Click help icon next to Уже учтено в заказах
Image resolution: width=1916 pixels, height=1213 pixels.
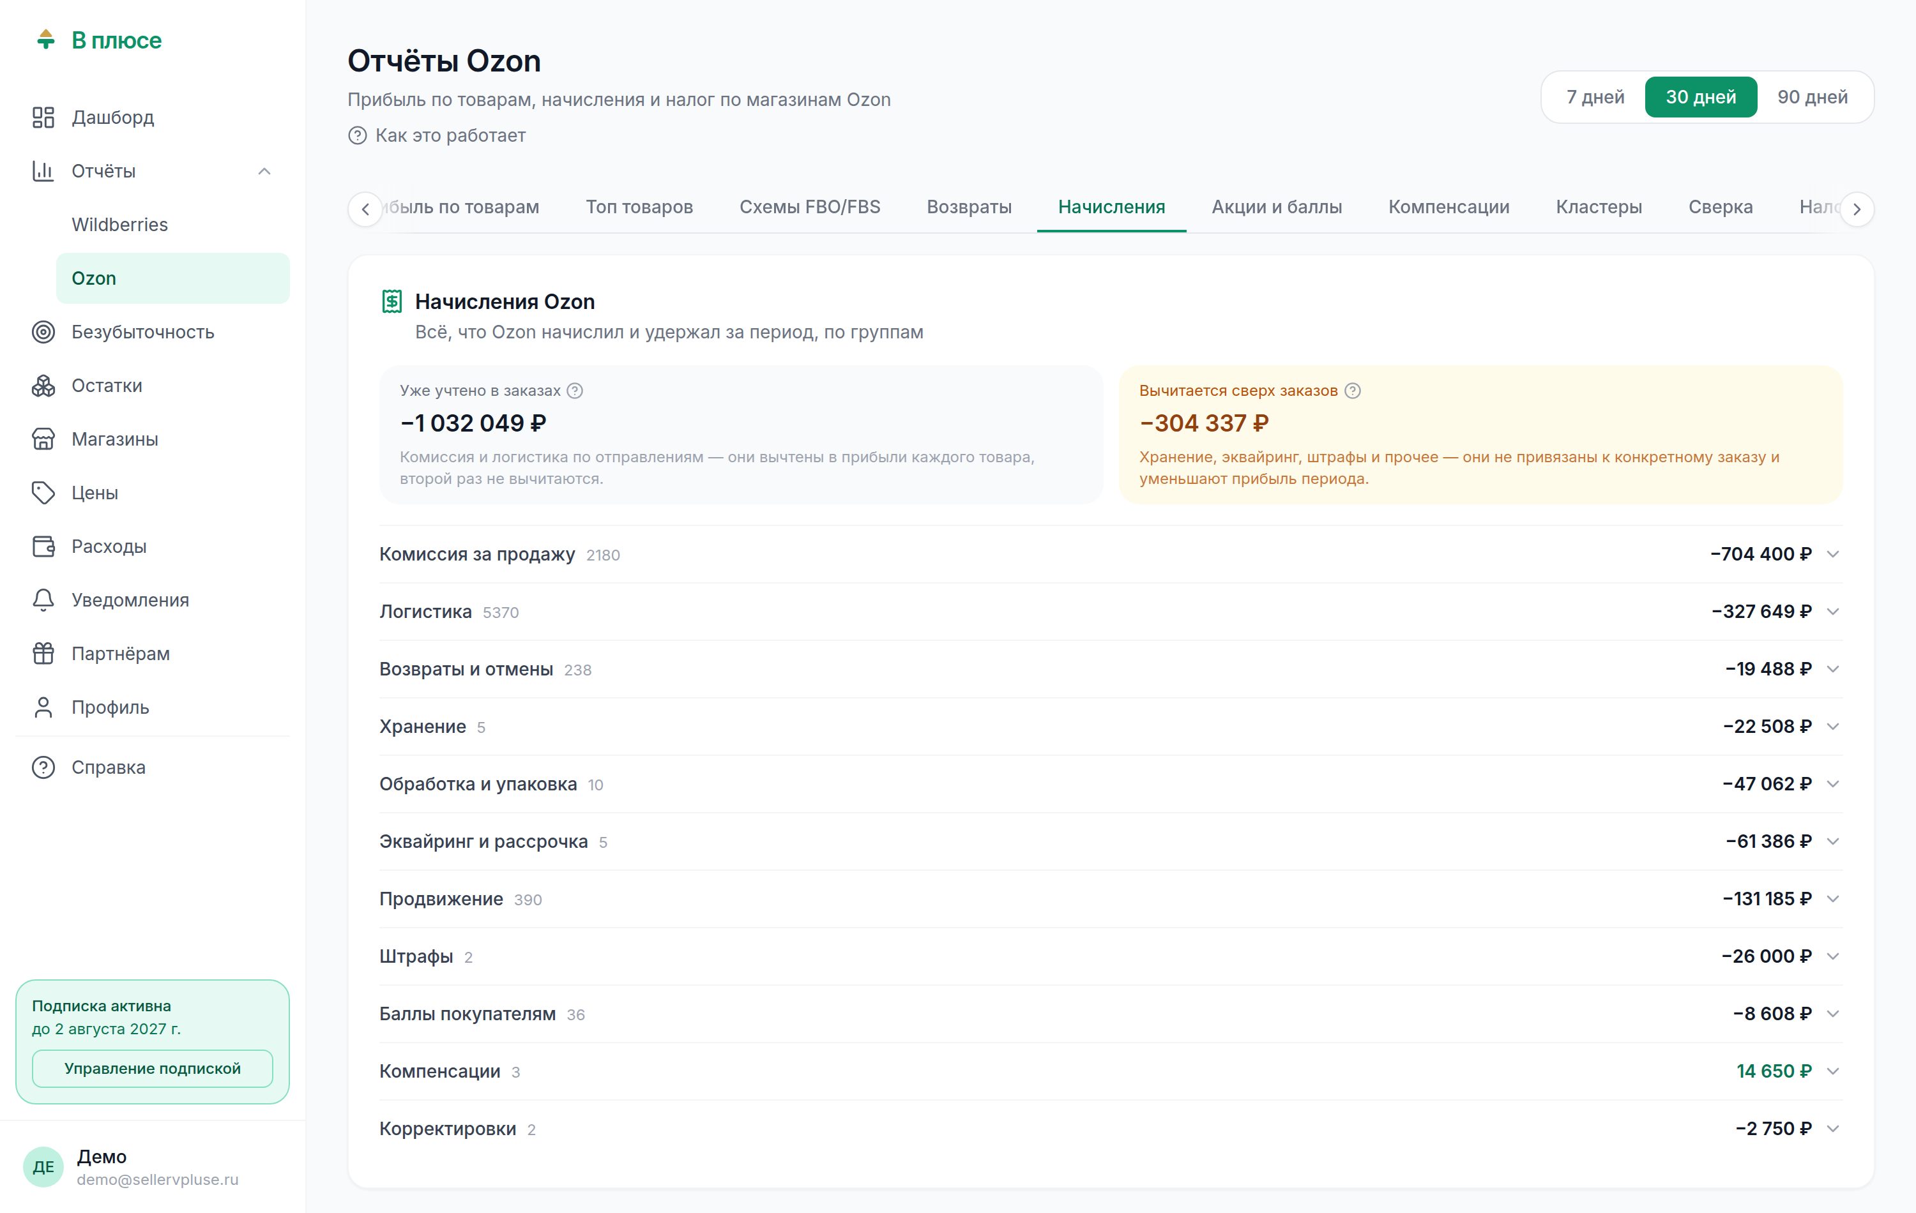pyautogui.click(x=575, y=391)
